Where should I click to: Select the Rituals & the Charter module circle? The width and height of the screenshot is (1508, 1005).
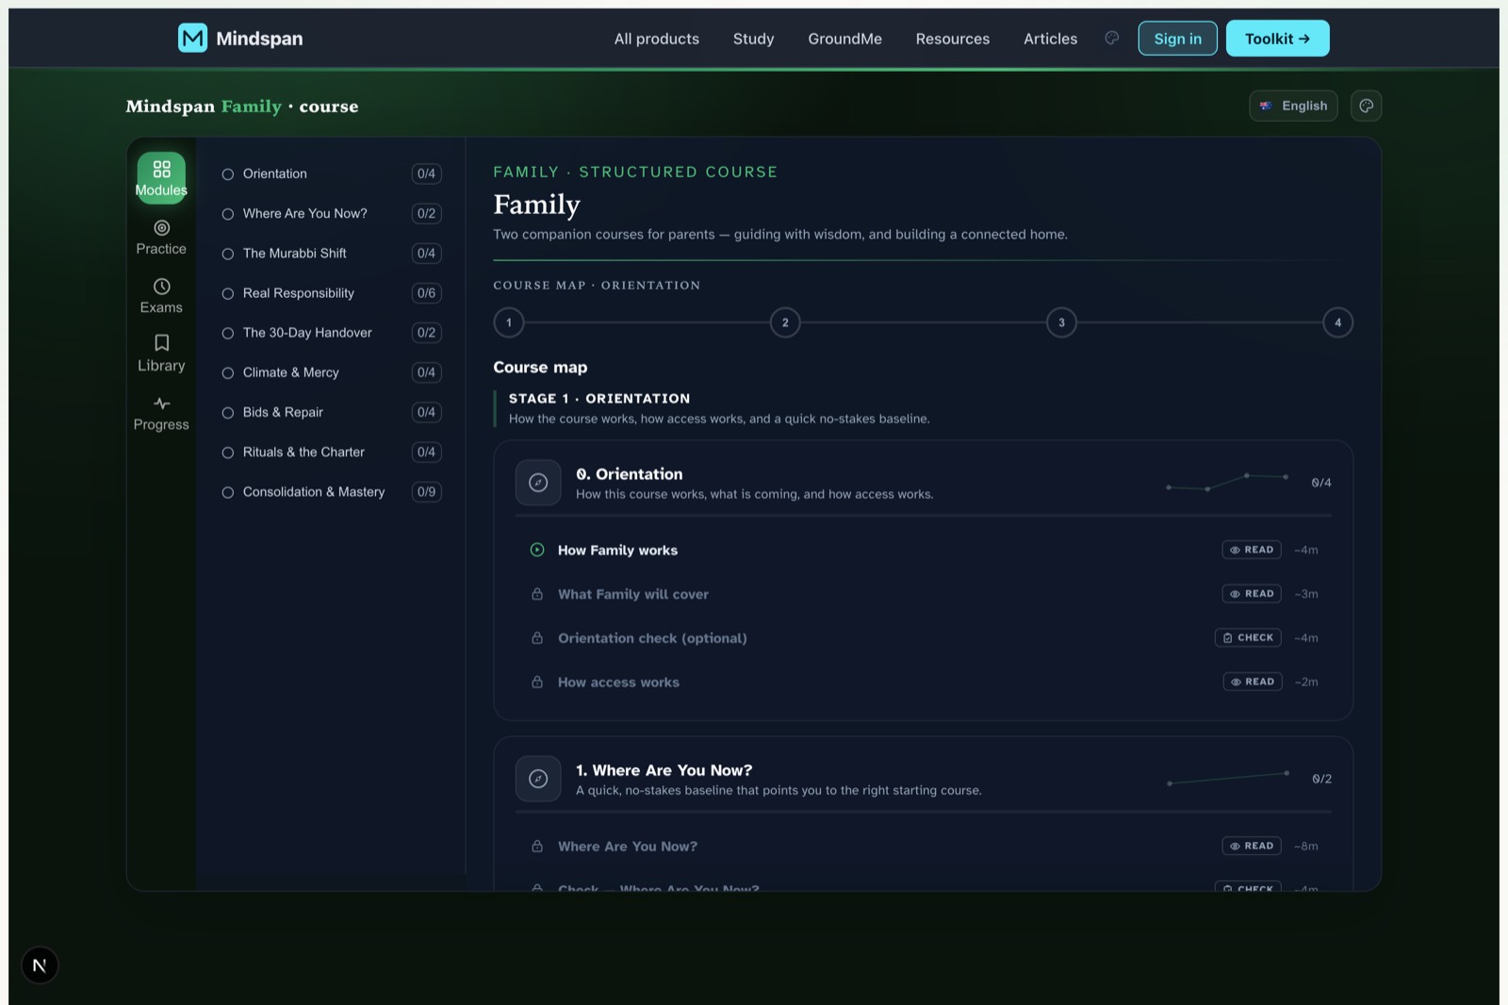227,453
